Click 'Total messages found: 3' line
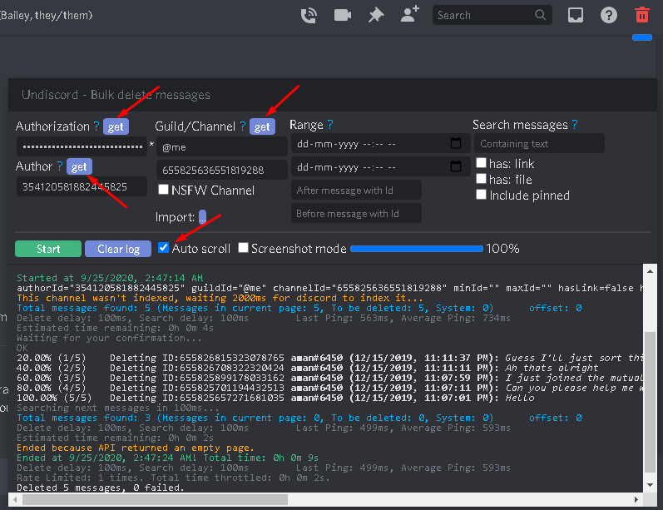Screen dimensions: 663x510 299,418
